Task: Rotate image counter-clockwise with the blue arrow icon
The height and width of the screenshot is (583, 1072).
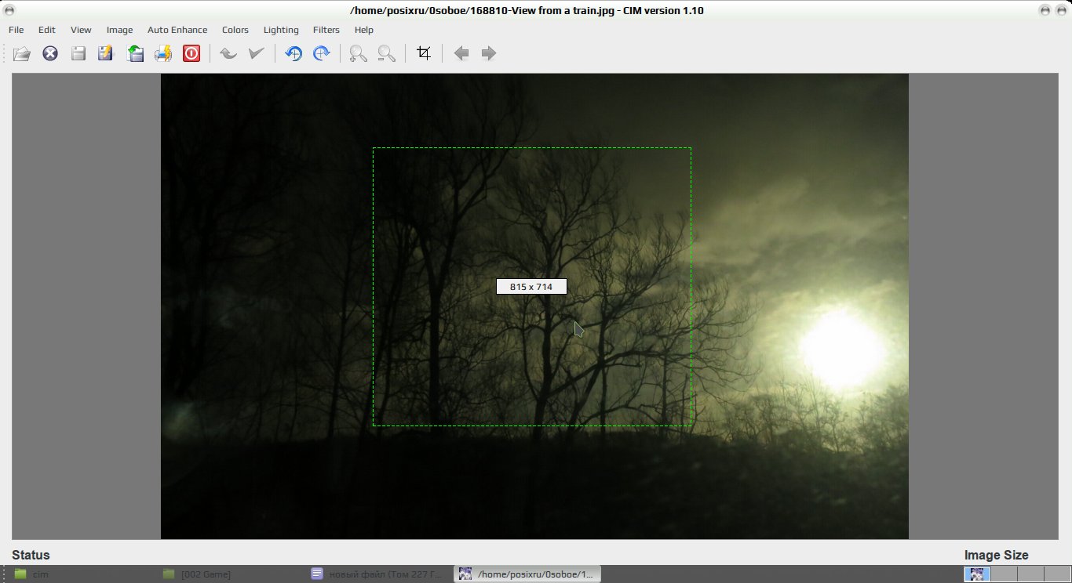Action: (x=294, y=53)
